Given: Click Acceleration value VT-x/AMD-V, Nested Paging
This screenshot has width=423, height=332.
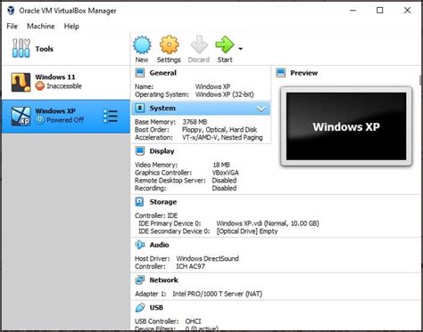Looking at the screenshot, I should 222,137.
